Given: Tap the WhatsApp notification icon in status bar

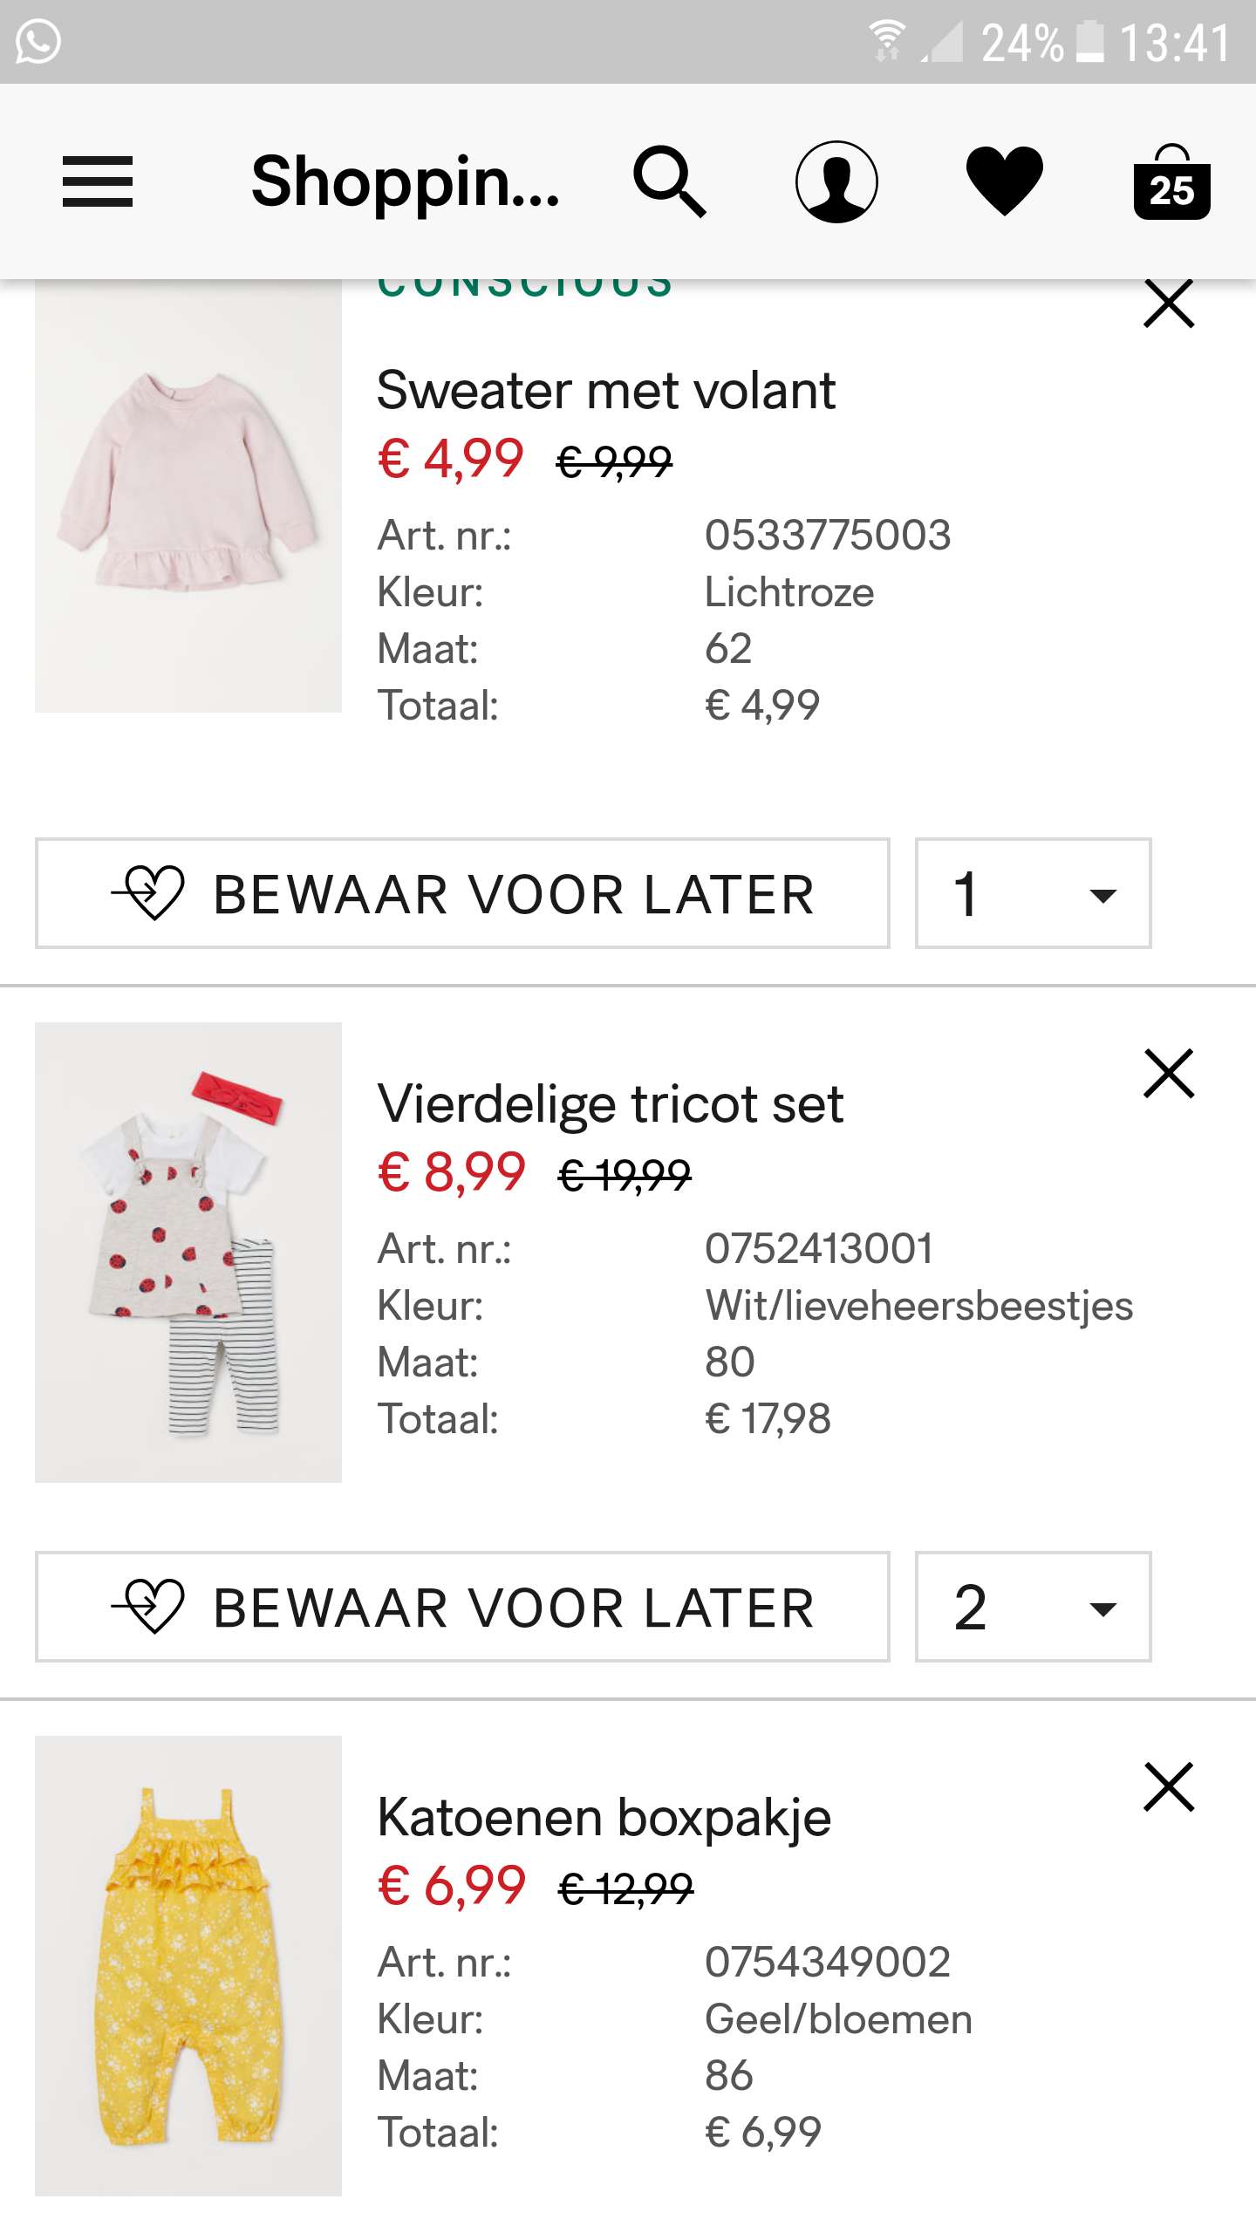Looking at the screenshot, I should coord(38,42).
